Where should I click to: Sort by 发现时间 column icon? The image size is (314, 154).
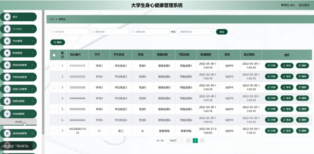tap(213, 55)
